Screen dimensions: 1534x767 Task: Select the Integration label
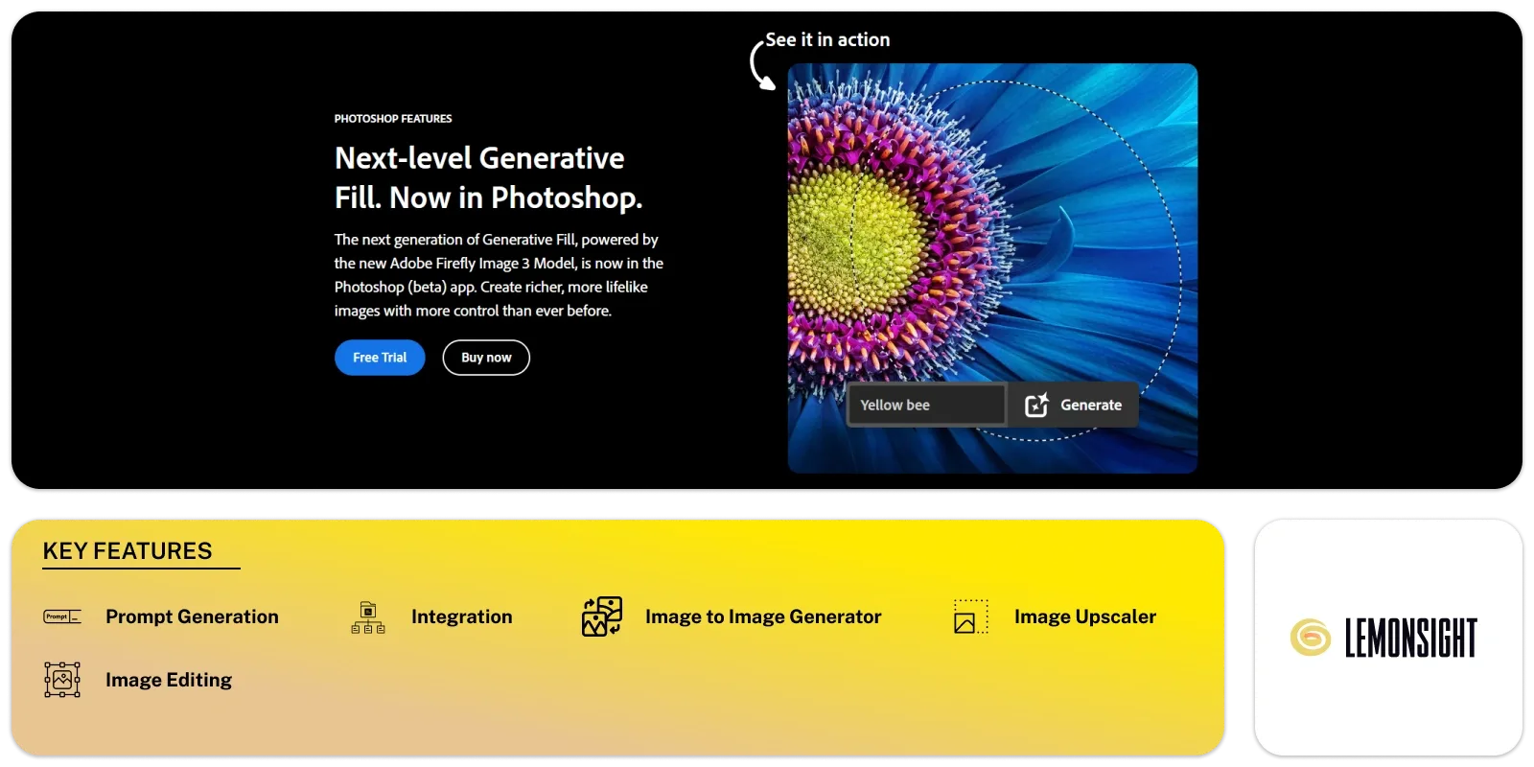462,616
